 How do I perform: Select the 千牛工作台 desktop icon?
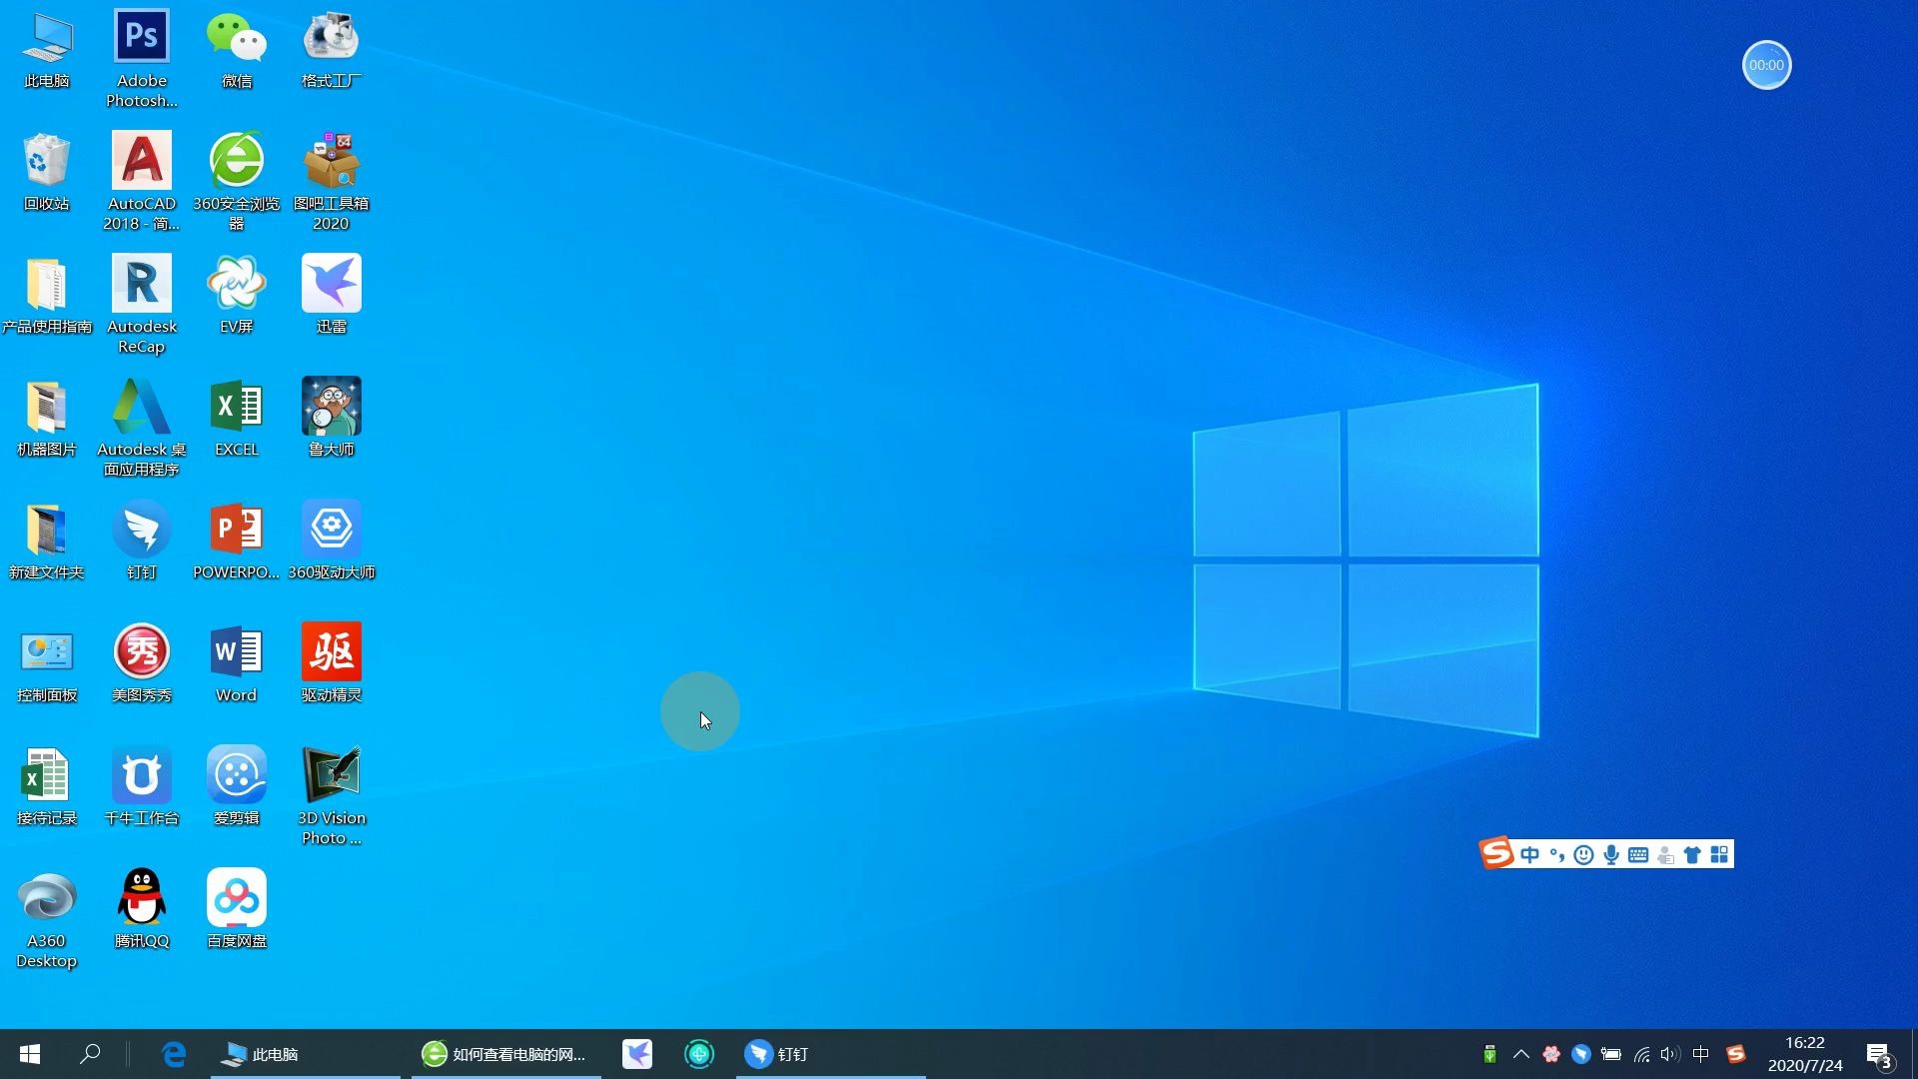(142, 787)
